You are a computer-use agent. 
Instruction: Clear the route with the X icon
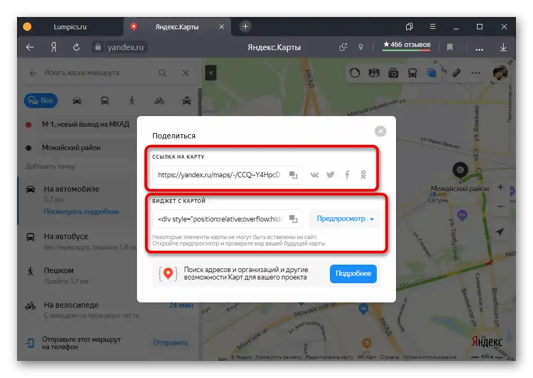point(185,73)
